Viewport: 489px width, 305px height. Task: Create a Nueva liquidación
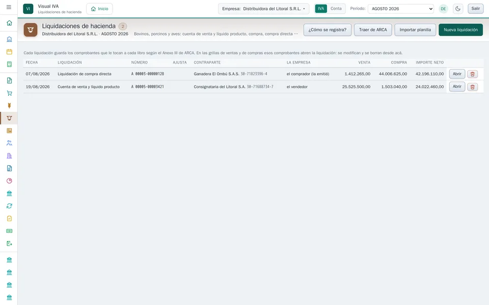pos(460,30)
